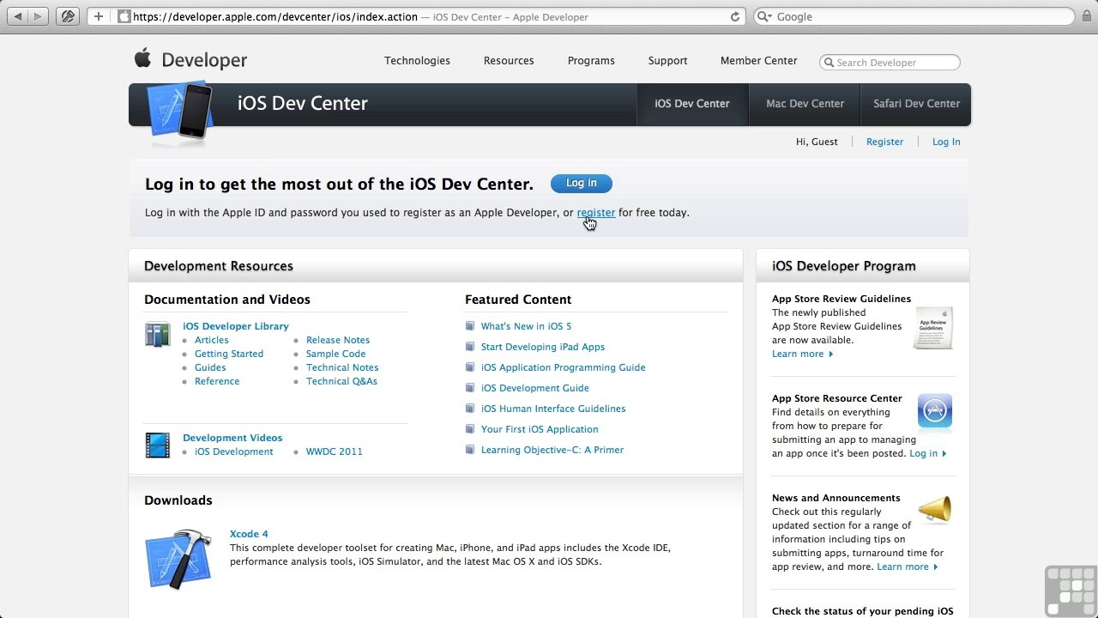Open Start Developing iPad Apps link
The image size is (1098, 618).
(x=543, y=347)
